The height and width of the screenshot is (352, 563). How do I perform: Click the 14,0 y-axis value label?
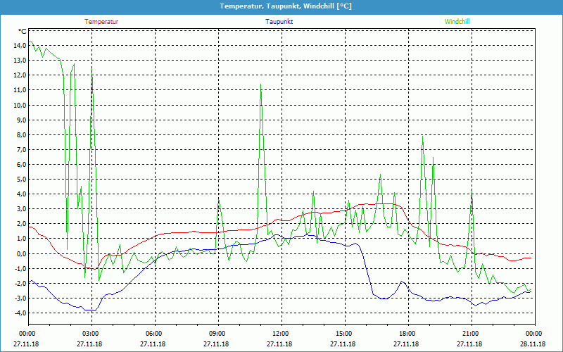click(x=19, y=46)
